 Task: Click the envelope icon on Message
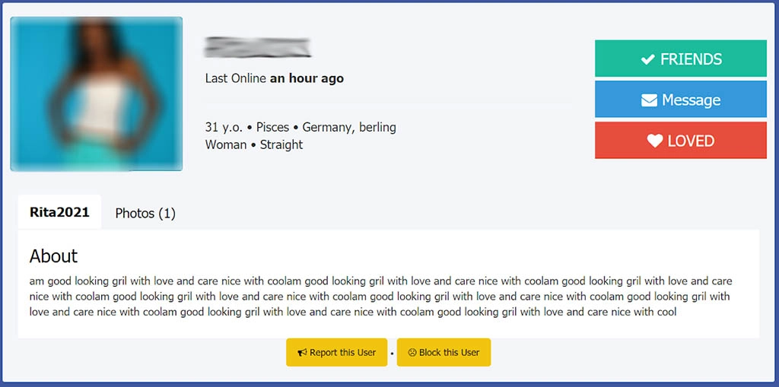pos(649,100)
